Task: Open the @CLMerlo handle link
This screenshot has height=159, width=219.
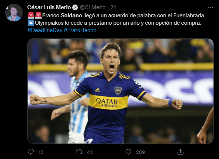Action: (x=93, y=7)
